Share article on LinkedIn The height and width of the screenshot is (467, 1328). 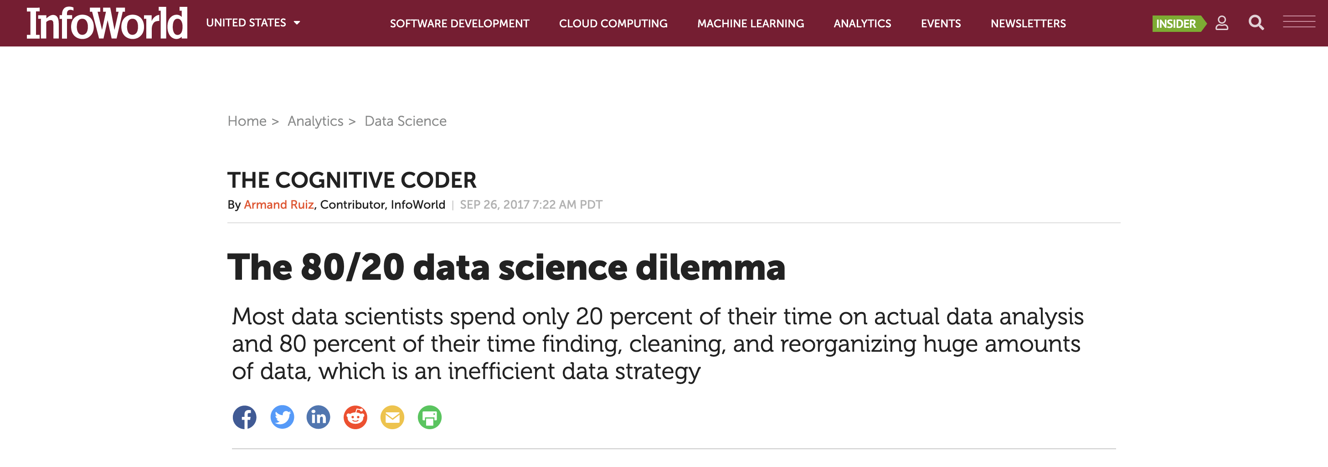[x=319, y=417]
